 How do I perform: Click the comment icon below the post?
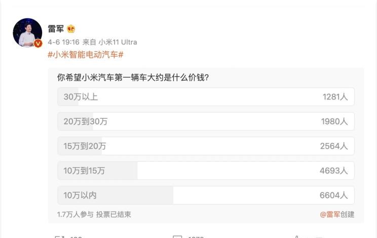[177, 236]
